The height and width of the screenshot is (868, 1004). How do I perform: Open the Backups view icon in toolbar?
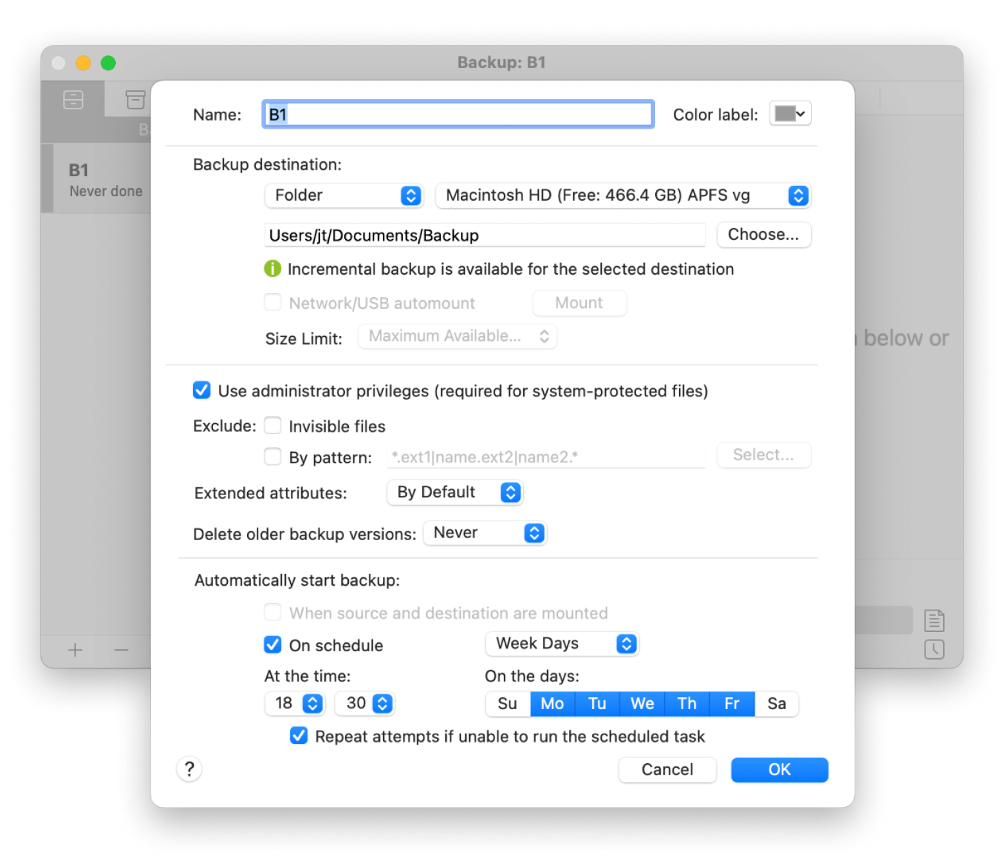click(x=73, y=100)
